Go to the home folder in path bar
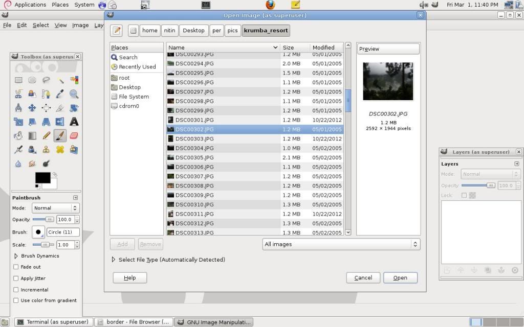The height and width of the screenshot is (327, 524). (x=150, y=30)
